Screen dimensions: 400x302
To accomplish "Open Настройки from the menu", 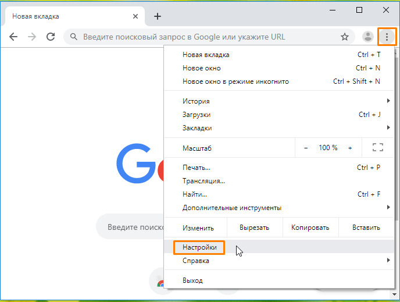I will [x=279, y=247].
